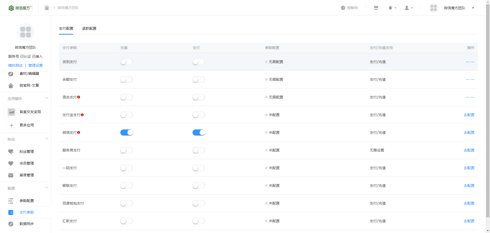Click the large account avatar in sidebar
Image resolution: width=490 pixels, height=233 pixels.
26,32
